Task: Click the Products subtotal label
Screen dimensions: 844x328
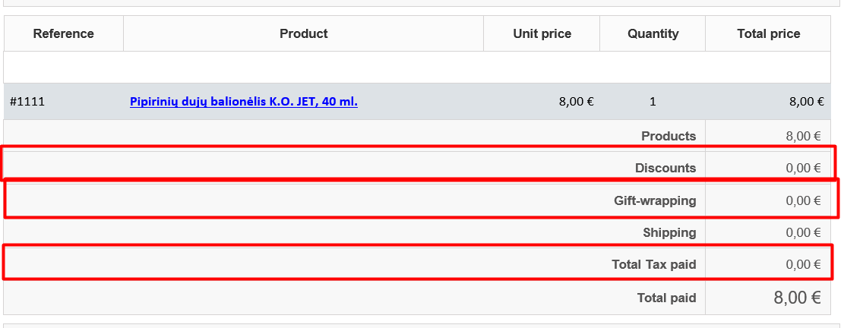Action: click(669, 136)
